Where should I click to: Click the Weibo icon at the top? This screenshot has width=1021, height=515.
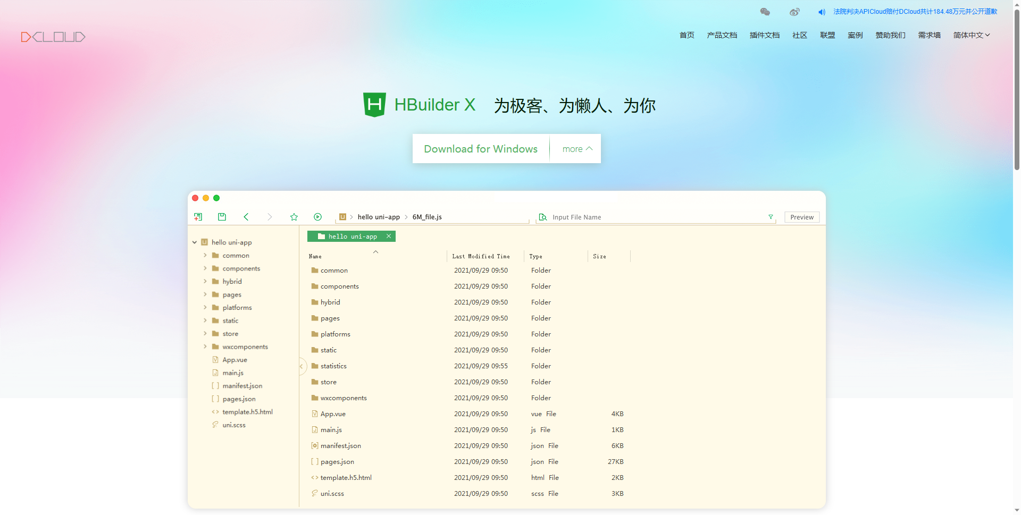[x=794, y=11]
